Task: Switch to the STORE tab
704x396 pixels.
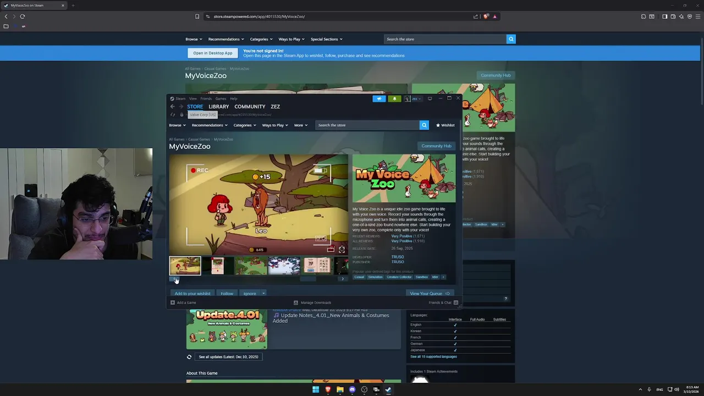Action: coord(195,107)
